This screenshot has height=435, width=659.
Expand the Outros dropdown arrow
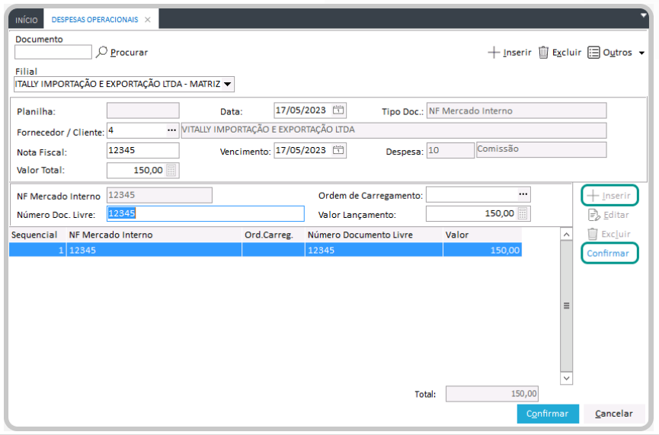coord(641,53)
